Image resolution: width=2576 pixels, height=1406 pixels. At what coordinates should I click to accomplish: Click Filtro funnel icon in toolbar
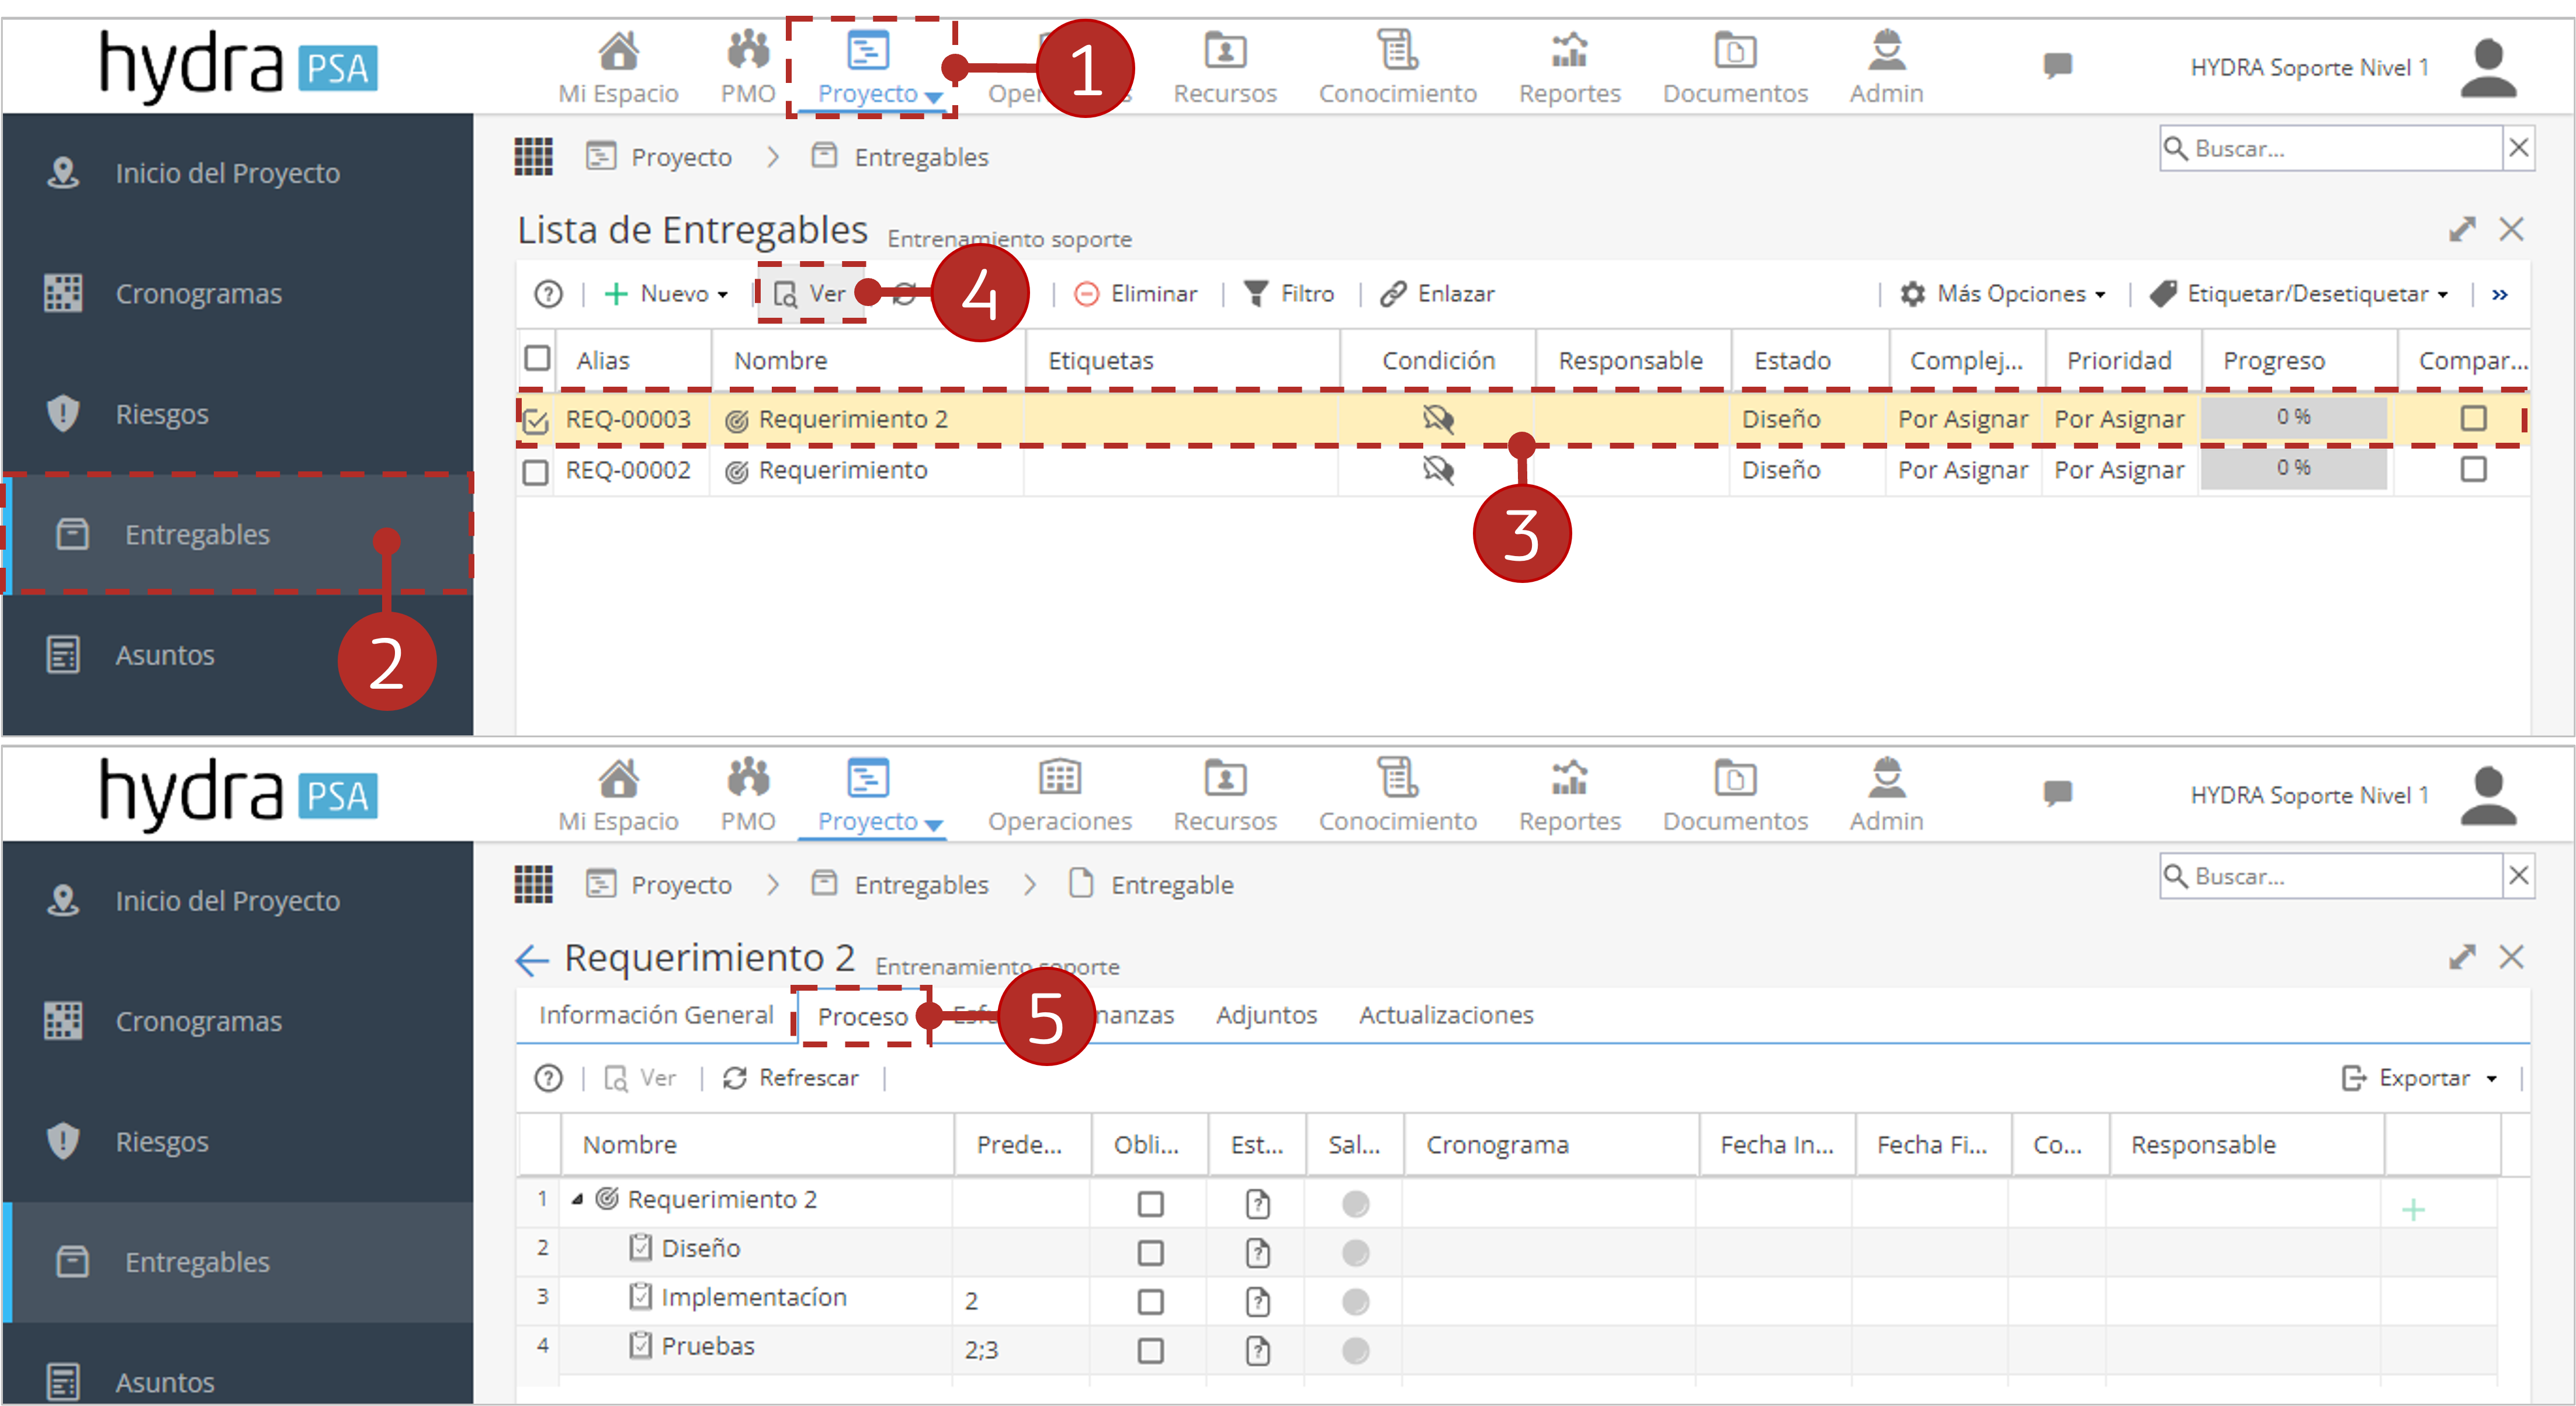[x=1255, y=294]
